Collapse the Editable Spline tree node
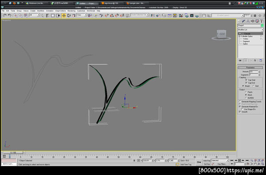Viewport: 266px width, 175px height. point(239,36)
